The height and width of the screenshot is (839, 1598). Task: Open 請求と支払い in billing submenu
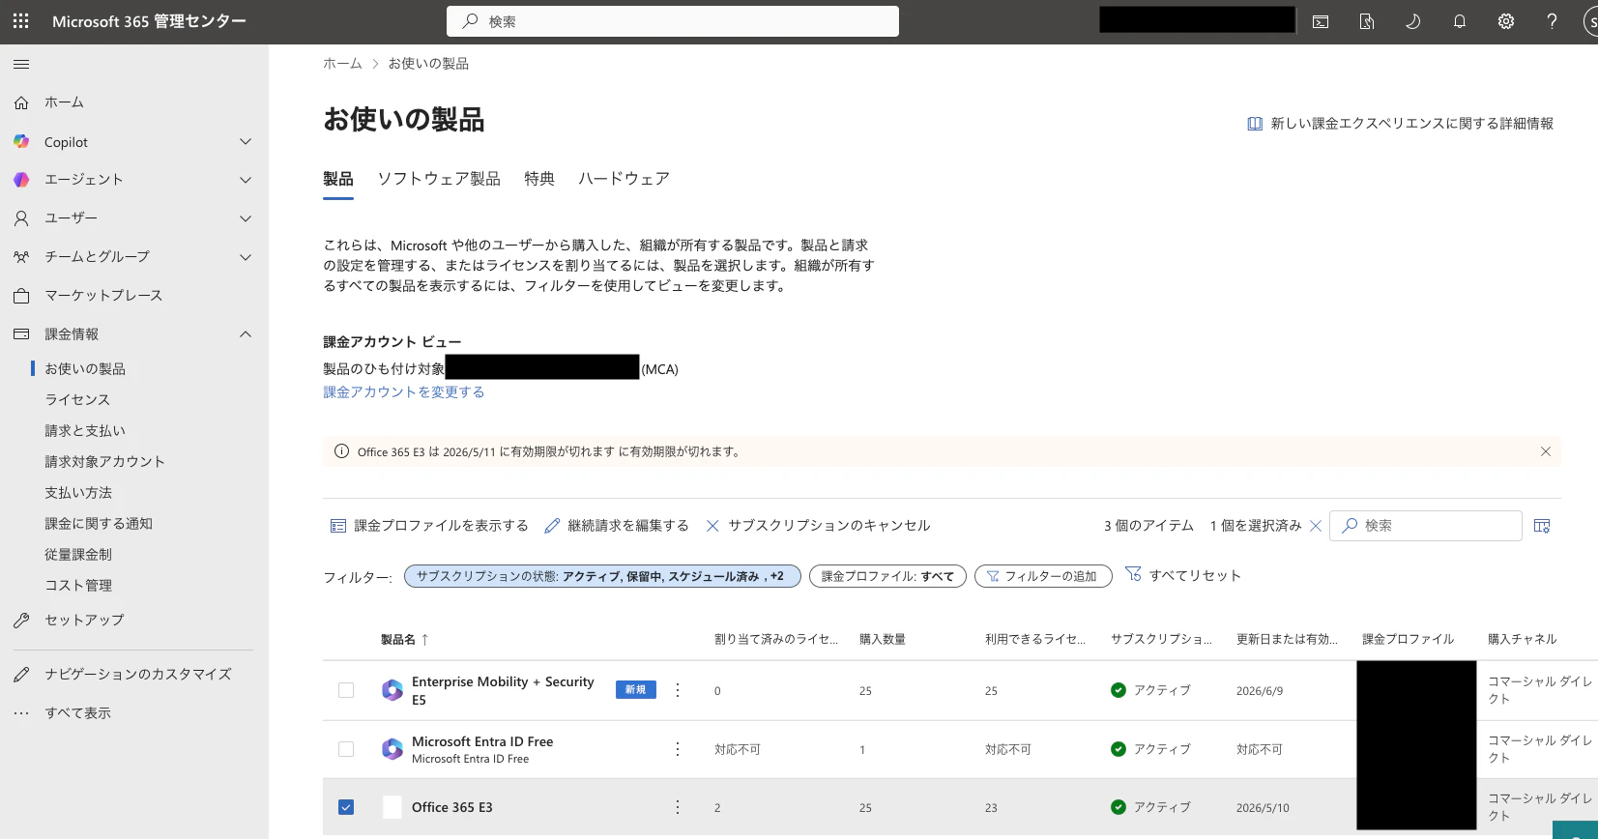(85, 431)
